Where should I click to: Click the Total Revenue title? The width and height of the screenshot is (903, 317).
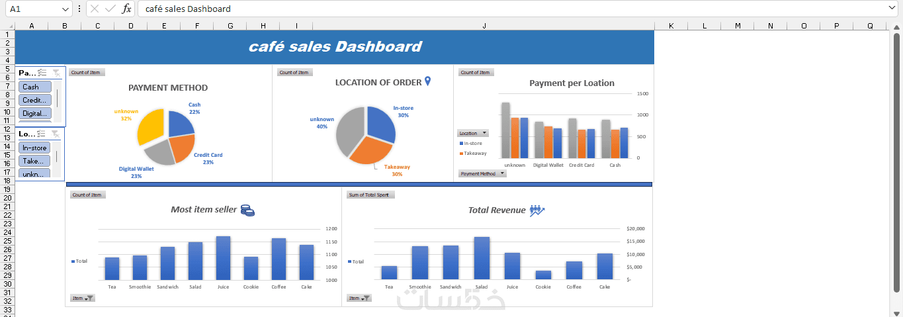pyautogui.click(x=497, y=210)
